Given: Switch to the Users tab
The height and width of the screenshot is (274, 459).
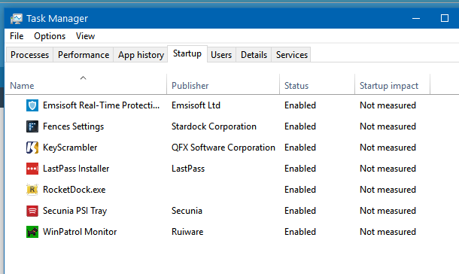Looking at the screenshot, I should pos(221,55).
